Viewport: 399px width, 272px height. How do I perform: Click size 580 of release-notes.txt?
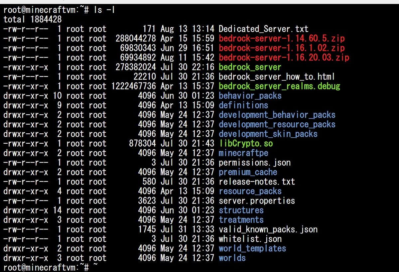[x=149, y=182]
